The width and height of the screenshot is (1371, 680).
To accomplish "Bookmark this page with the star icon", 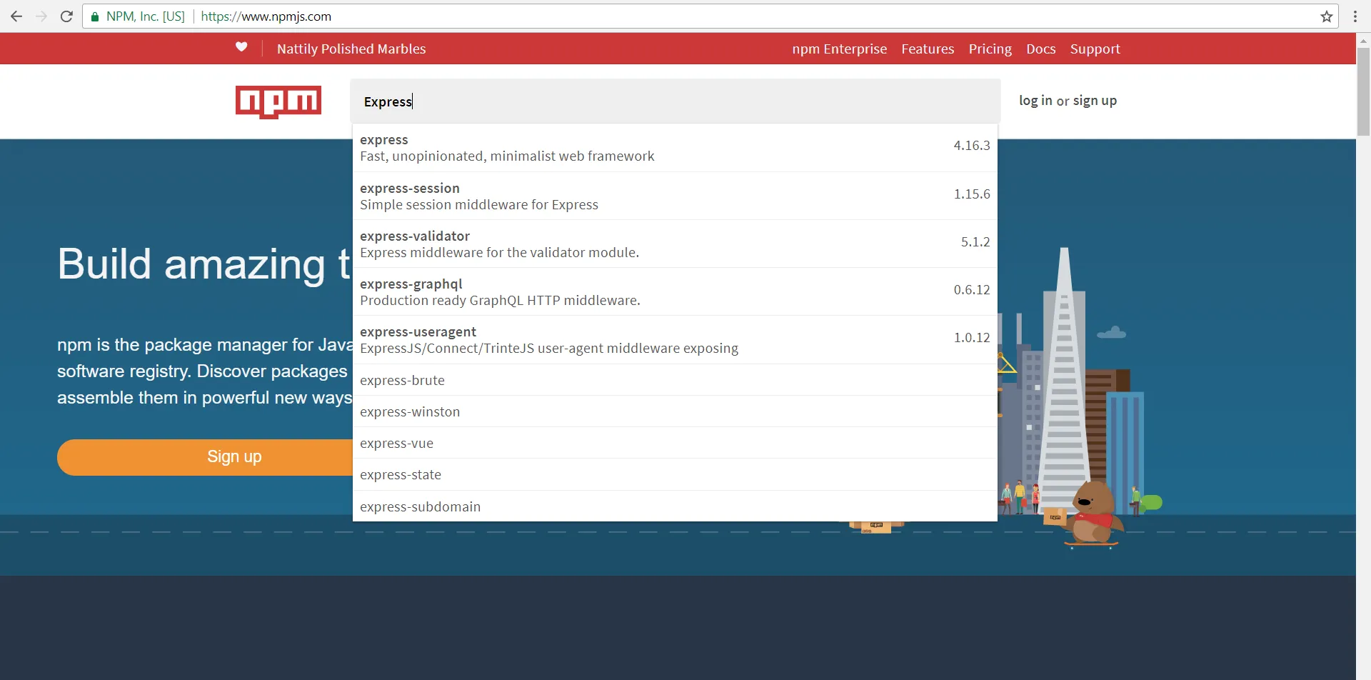I will click(1327, 16).
